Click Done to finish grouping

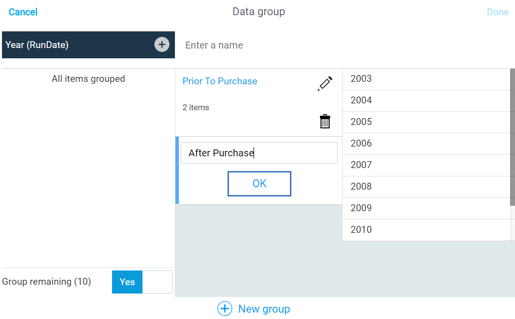tap(497, 12)
